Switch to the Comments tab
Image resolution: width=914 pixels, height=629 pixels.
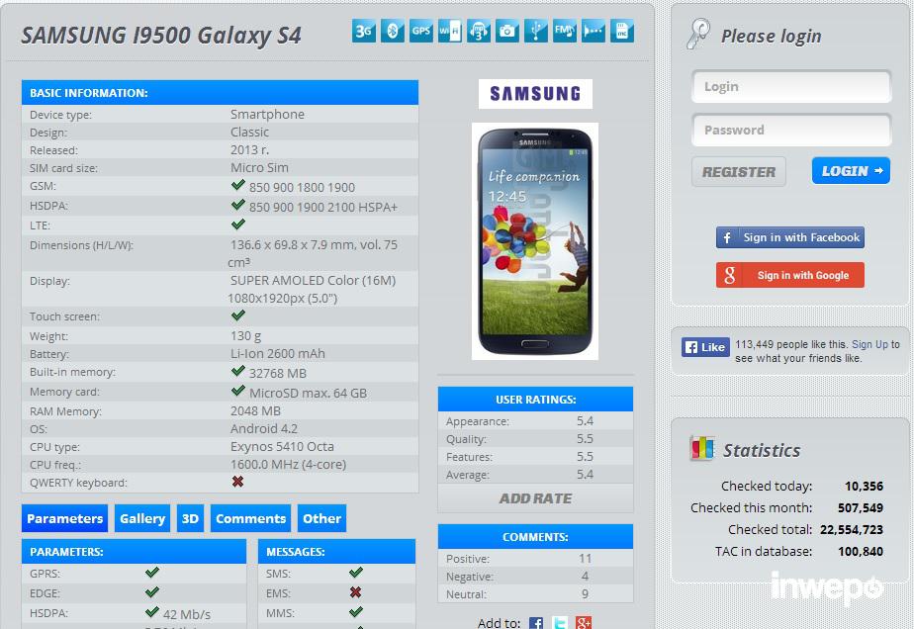tap(250, 518)
